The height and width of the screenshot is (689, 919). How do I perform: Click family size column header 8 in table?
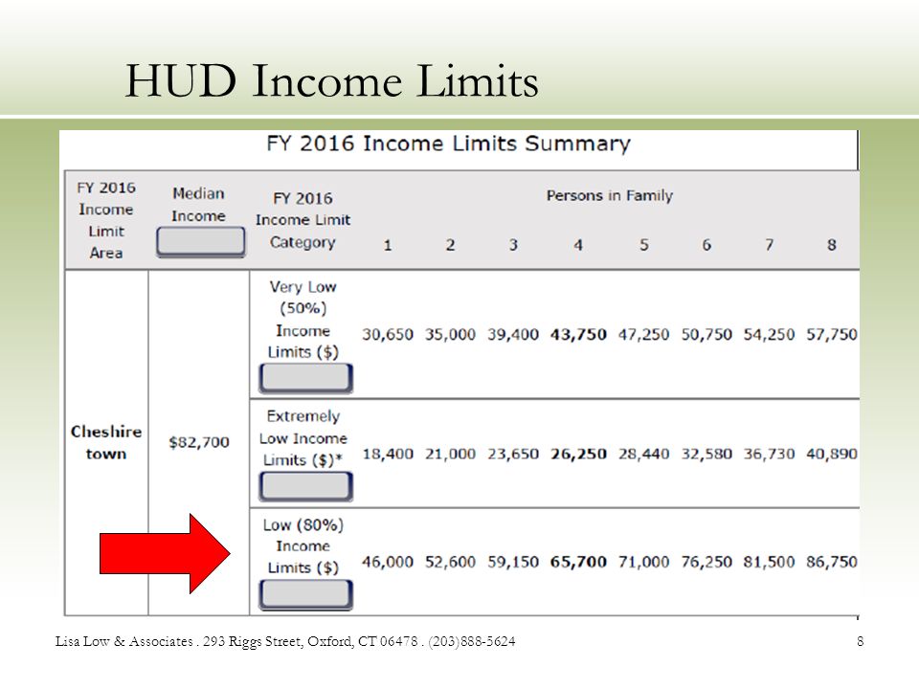click(832, 245)
